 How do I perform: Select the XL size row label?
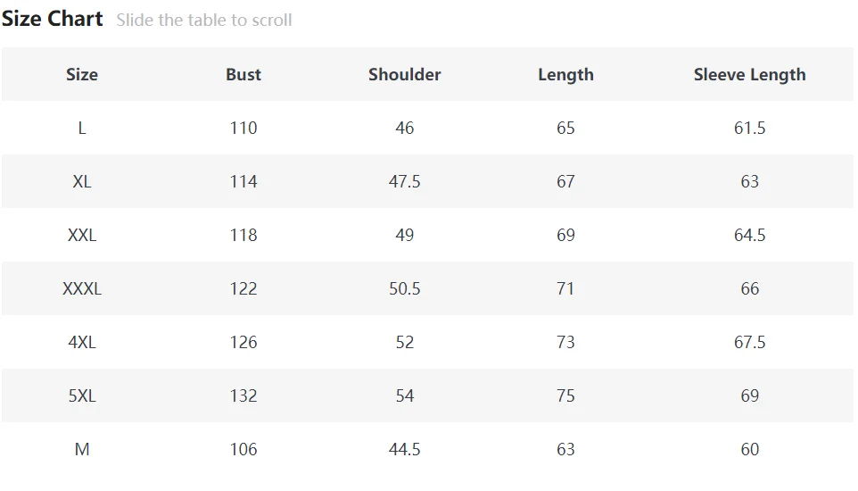pyautogui.click(x=82, y=181)
